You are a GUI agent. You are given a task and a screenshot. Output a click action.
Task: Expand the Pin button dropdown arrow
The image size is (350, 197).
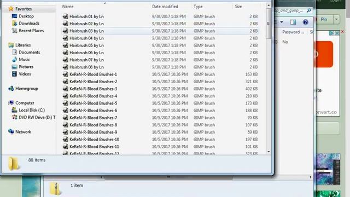336,20
